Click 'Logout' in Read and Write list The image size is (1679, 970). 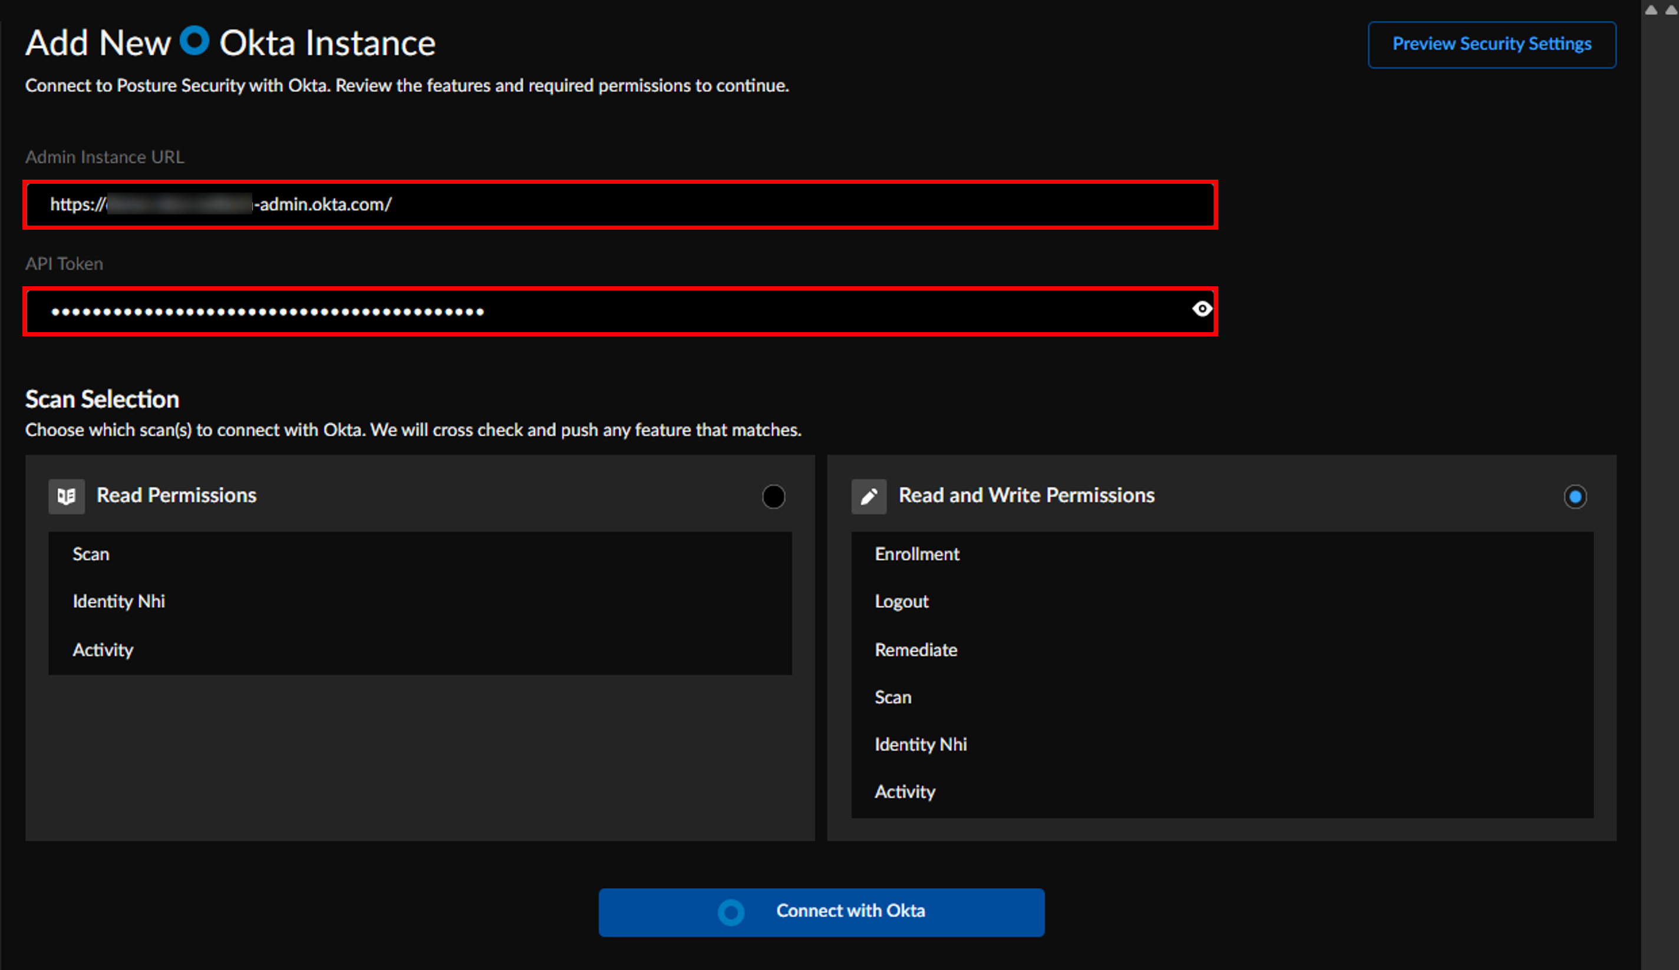pyautogui.click(x=902, y=602)
